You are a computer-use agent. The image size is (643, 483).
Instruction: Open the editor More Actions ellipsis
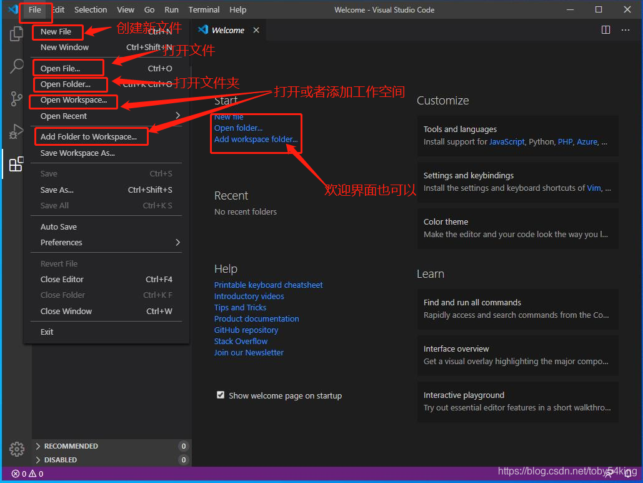click(x=626, y=30)
